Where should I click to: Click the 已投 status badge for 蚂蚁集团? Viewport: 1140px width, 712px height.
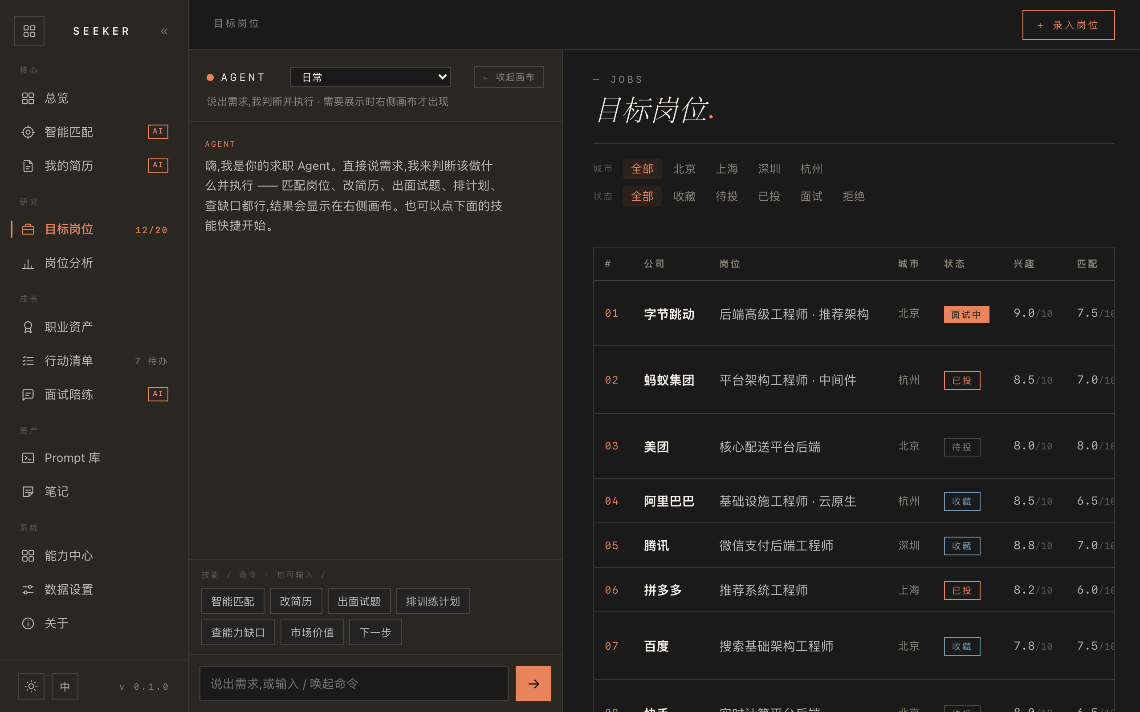click(962, 380)
